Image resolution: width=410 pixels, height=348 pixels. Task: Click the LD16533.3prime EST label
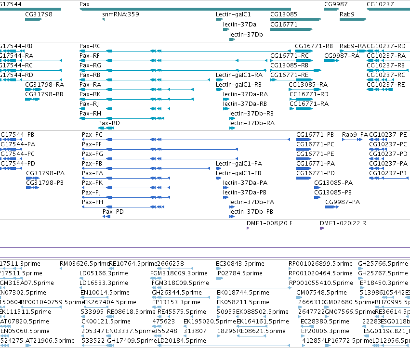tap(104, 283)
